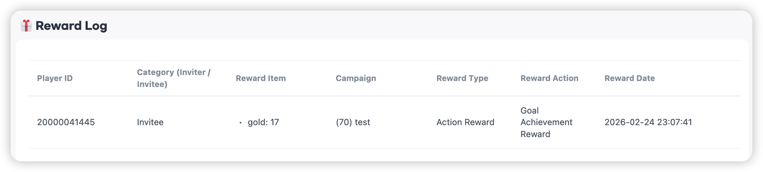Click the reward time 23:07:41

click(675, 122)
